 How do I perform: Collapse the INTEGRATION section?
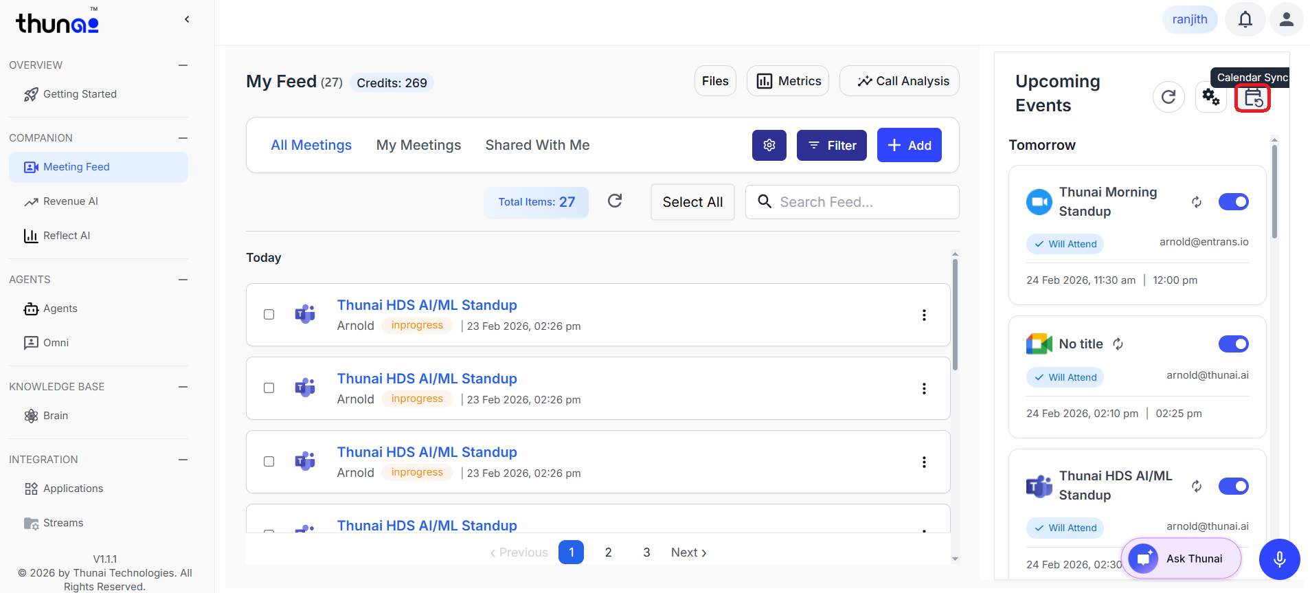coord(183,460)
